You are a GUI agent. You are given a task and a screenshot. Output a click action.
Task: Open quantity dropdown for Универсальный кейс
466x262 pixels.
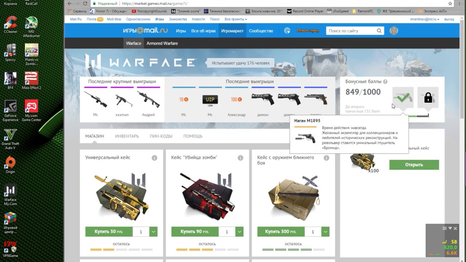[153, 232]
